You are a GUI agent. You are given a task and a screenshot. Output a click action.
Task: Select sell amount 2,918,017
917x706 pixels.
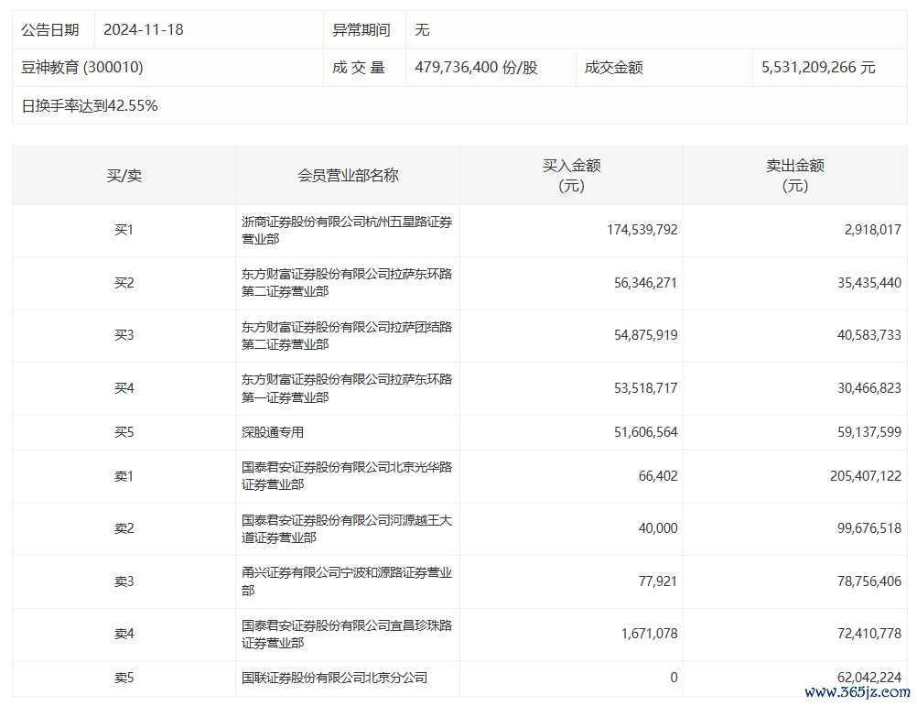tap(872, 230)
